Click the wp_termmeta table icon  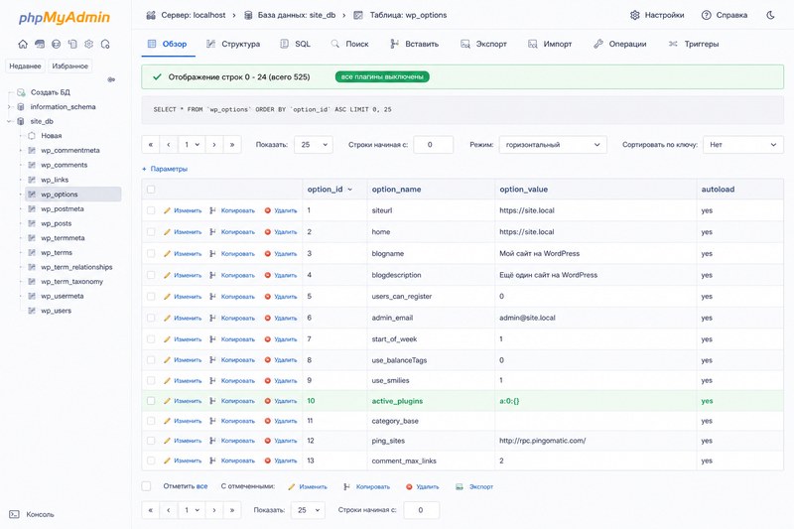click(32, 238)
